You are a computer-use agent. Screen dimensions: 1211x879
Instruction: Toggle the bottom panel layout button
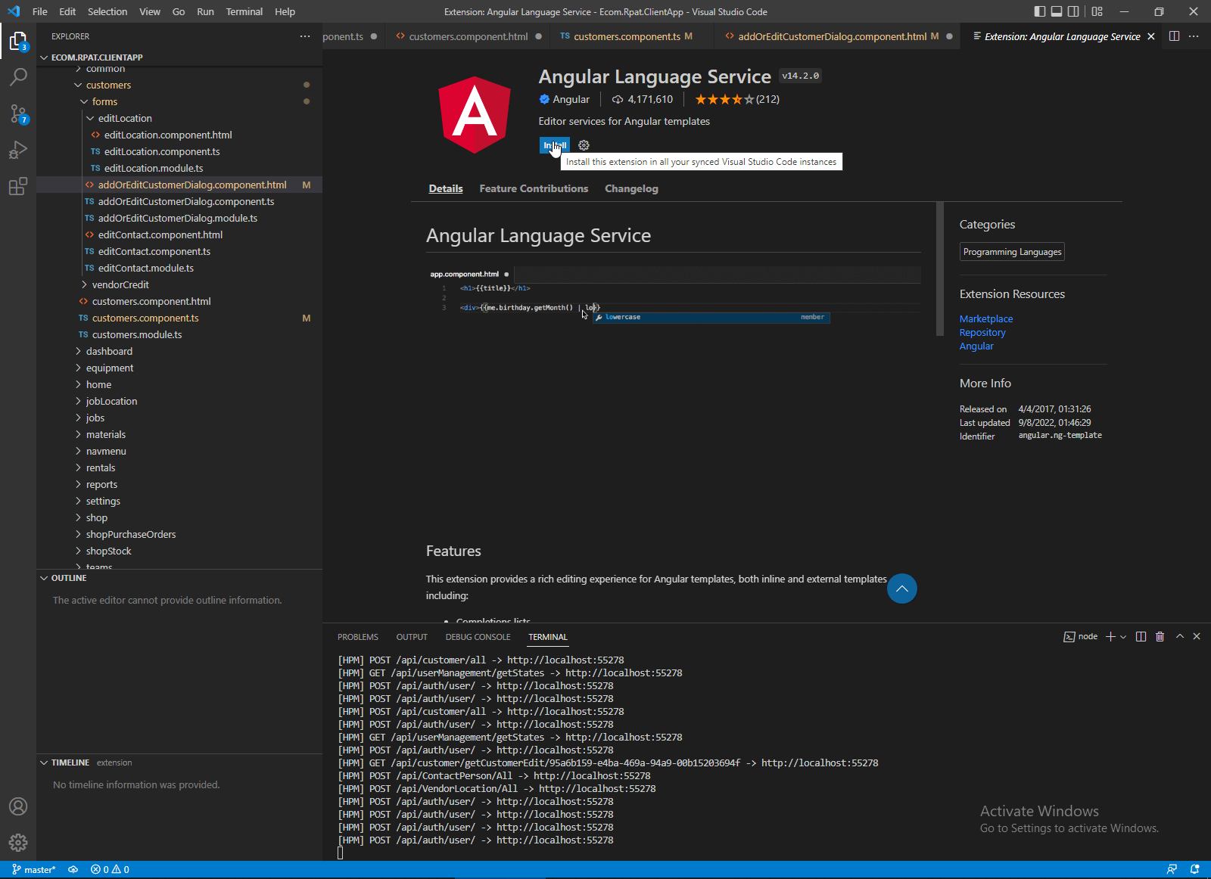click(1057, 11)
